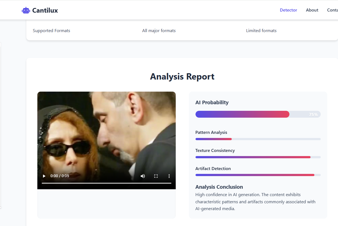Click the 'Limited formats' cell
Viewport: 338px width, 226px height.
point(261,31)
